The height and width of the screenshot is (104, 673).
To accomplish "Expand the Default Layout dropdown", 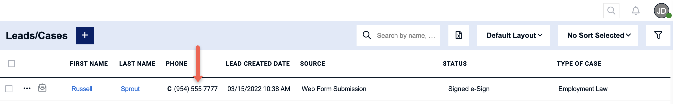I will click(513, 35).
